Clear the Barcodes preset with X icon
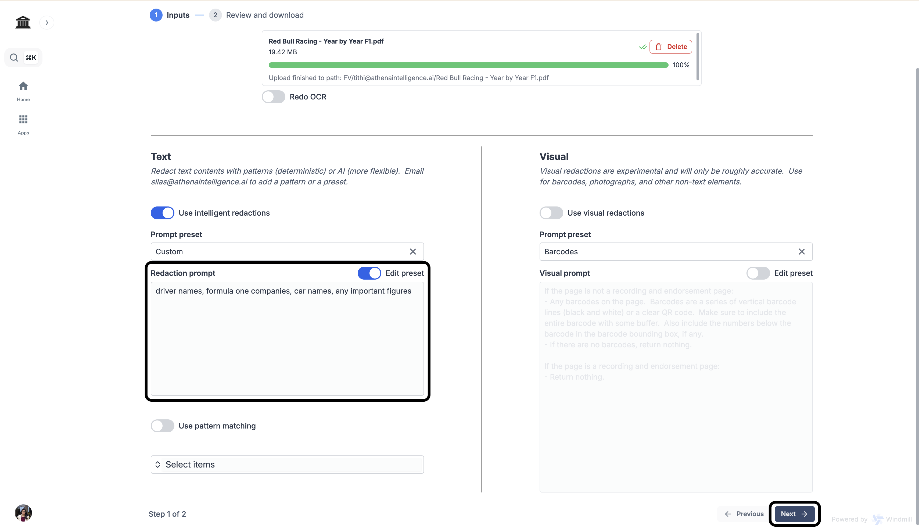The image size is (919, 528). click(x=801, y=252)
